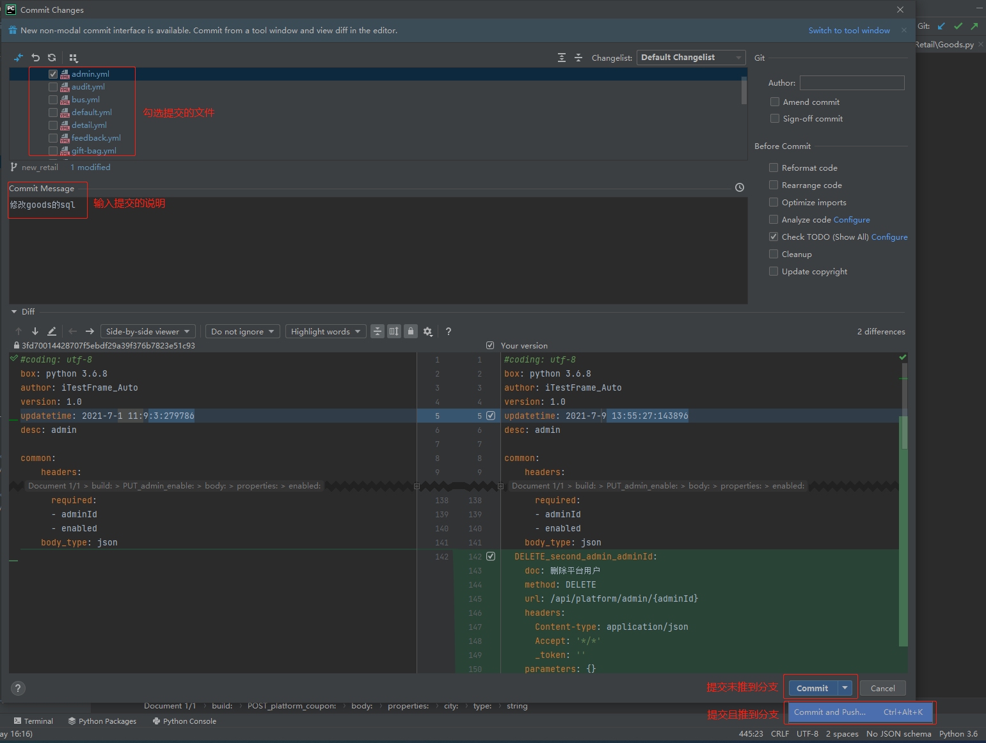Click the UTF-8 encoding selector

807,733
